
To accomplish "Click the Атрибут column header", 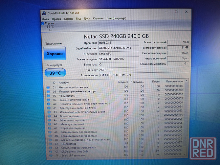I will pos(64,83).
